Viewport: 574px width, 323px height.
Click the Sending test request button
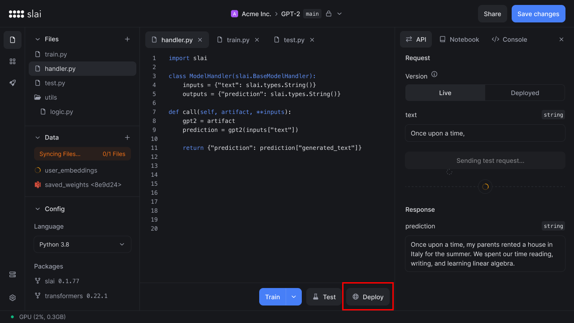click(485, 161)
